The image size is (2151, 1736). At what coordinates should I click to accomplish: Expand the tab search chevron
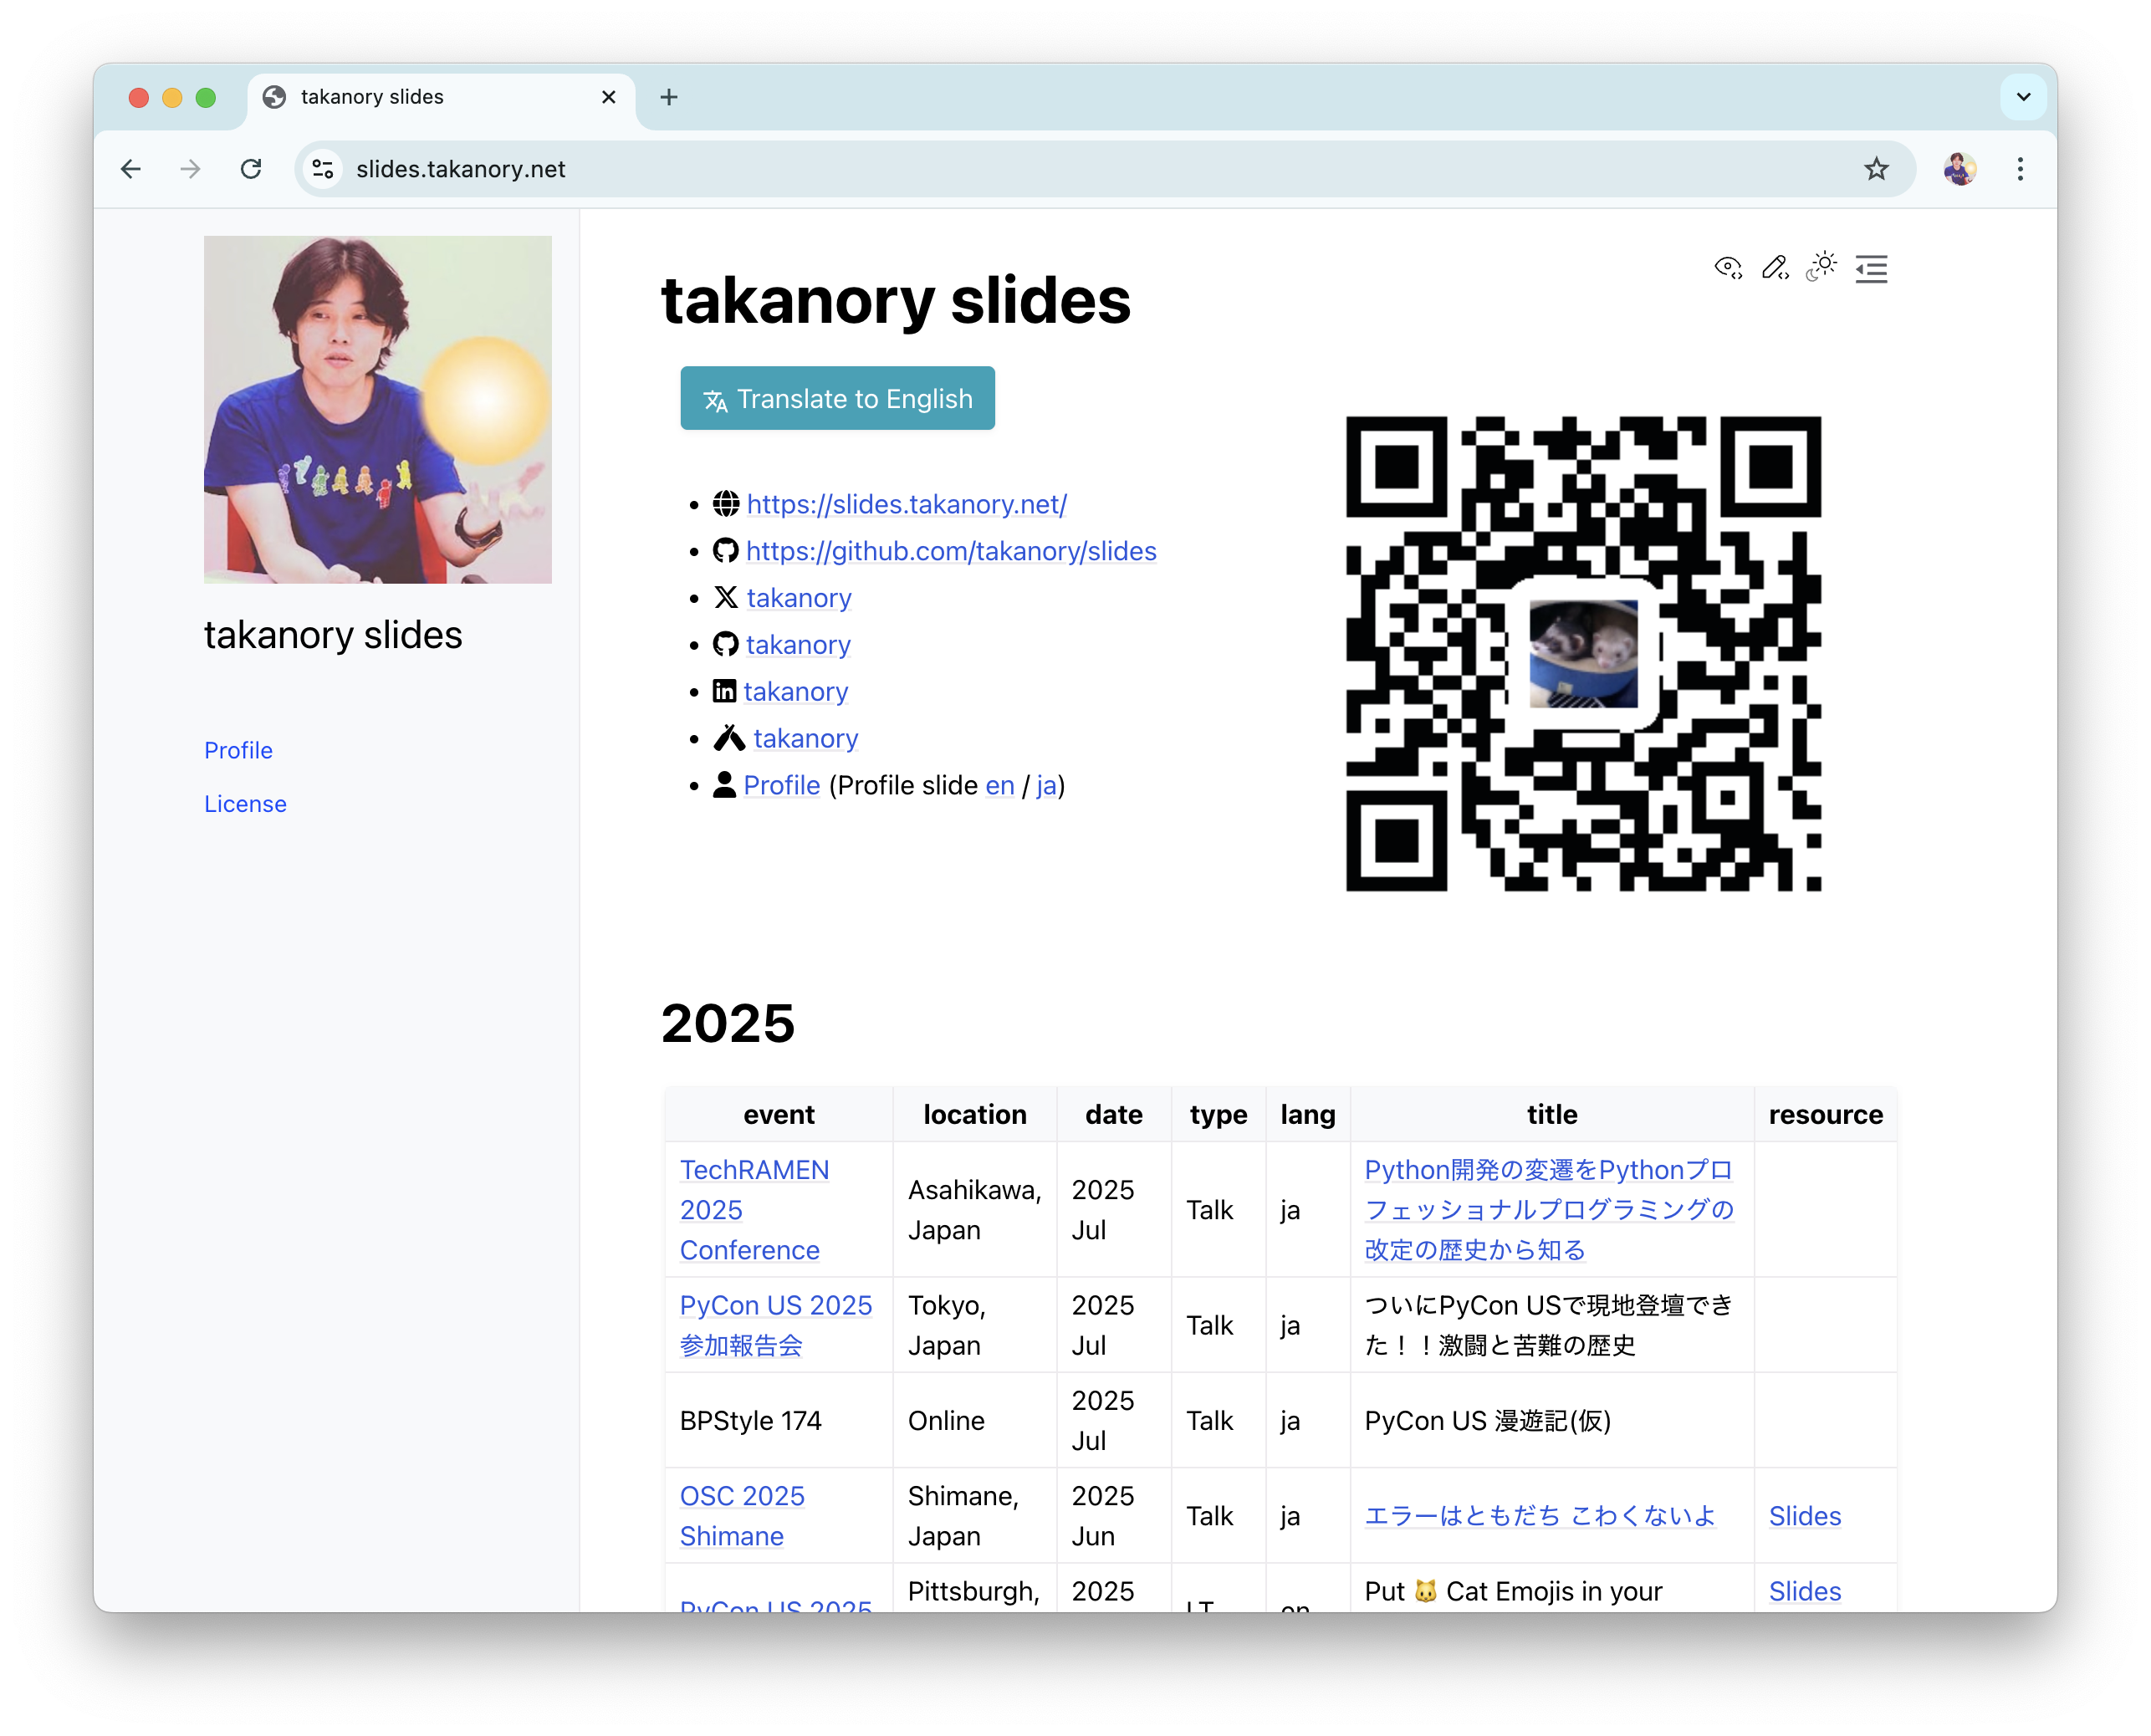(x=2023, y=97)
